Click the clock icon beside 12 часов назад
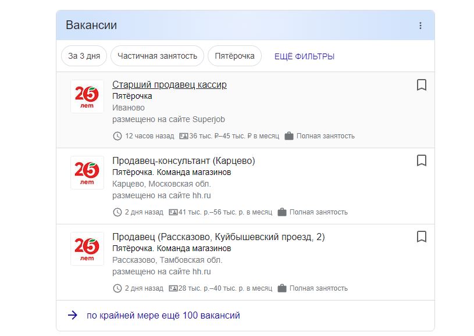The image size is (474, 336). [117, 136]
